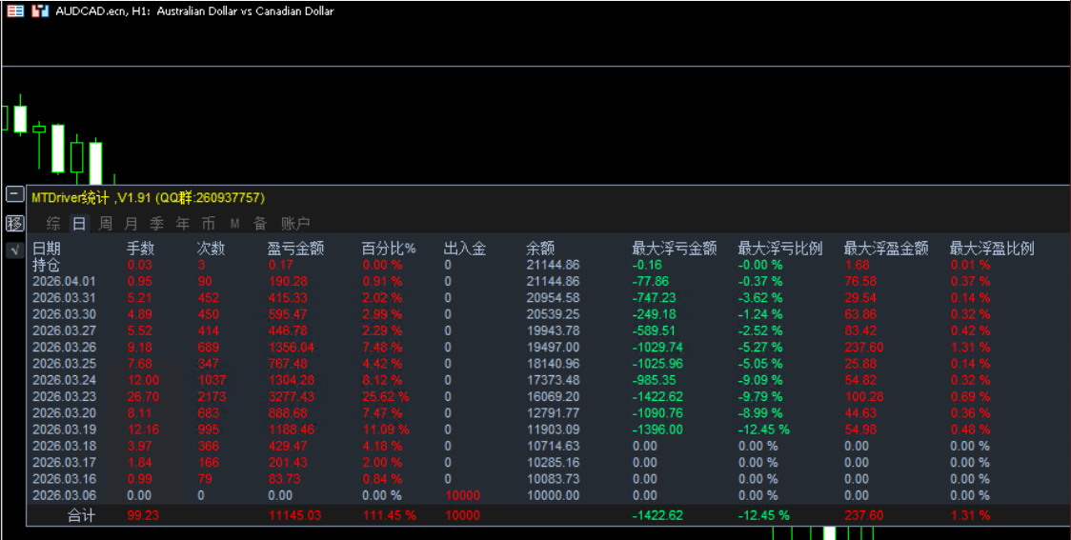Switch to the 月 monthly tab
Viewport: 1071px width, 540px height.
coord(131,224)
